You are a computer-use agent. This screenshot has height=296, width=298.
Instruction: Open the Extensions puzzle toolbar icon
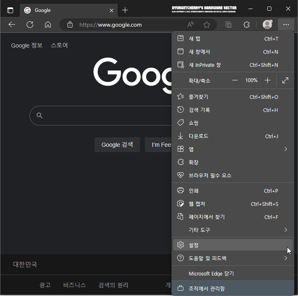tap(246, 25)
